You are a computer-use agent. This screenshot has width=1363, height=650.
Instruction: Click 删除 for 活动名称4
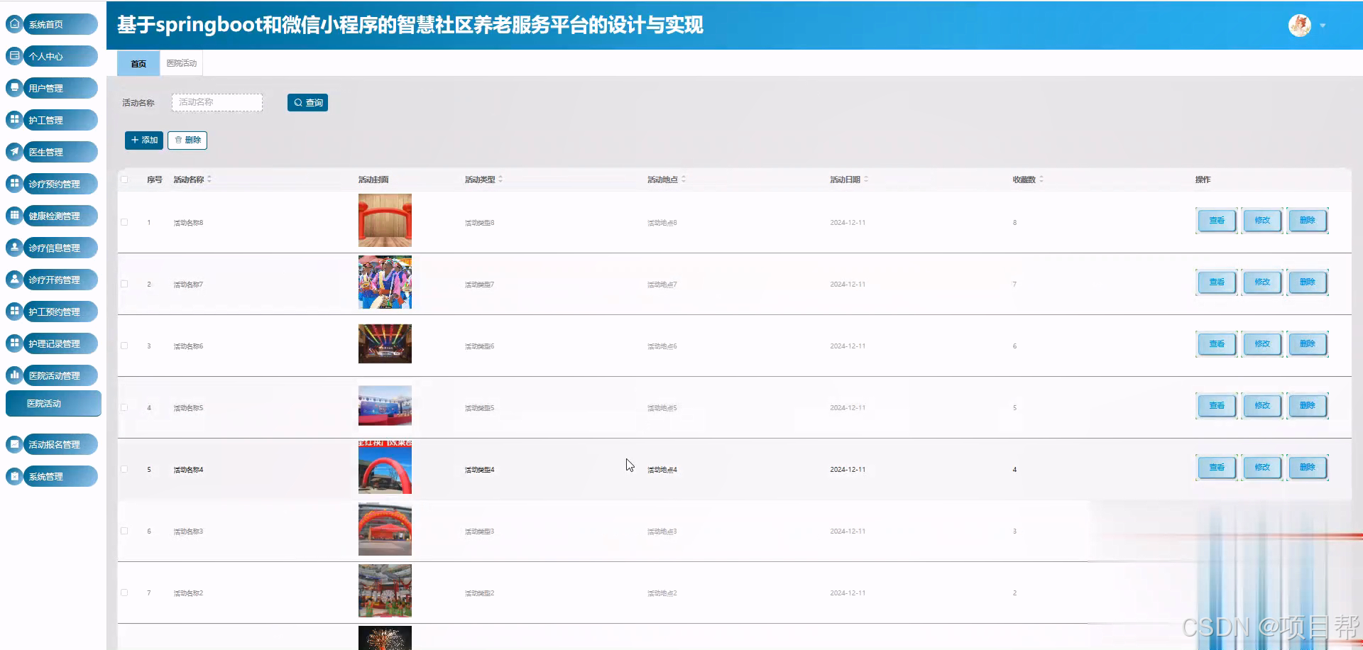pyautogui.click(x=1308, y=468)
